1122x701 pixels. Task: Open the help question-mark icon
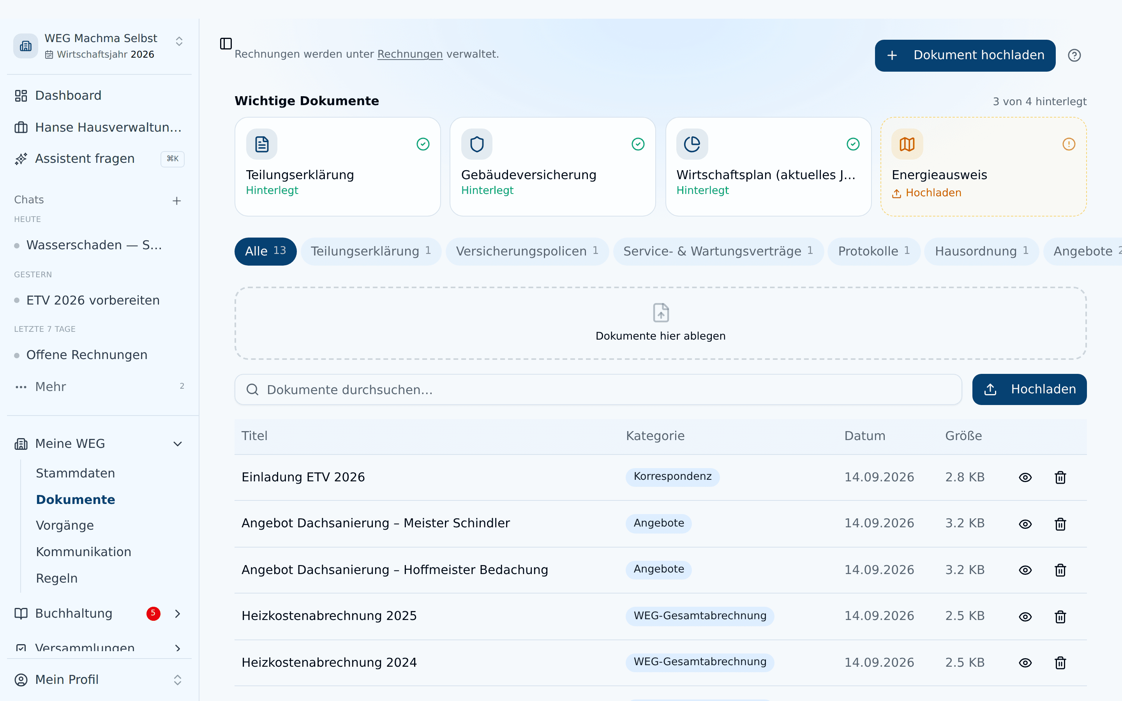click(1074, 55)
